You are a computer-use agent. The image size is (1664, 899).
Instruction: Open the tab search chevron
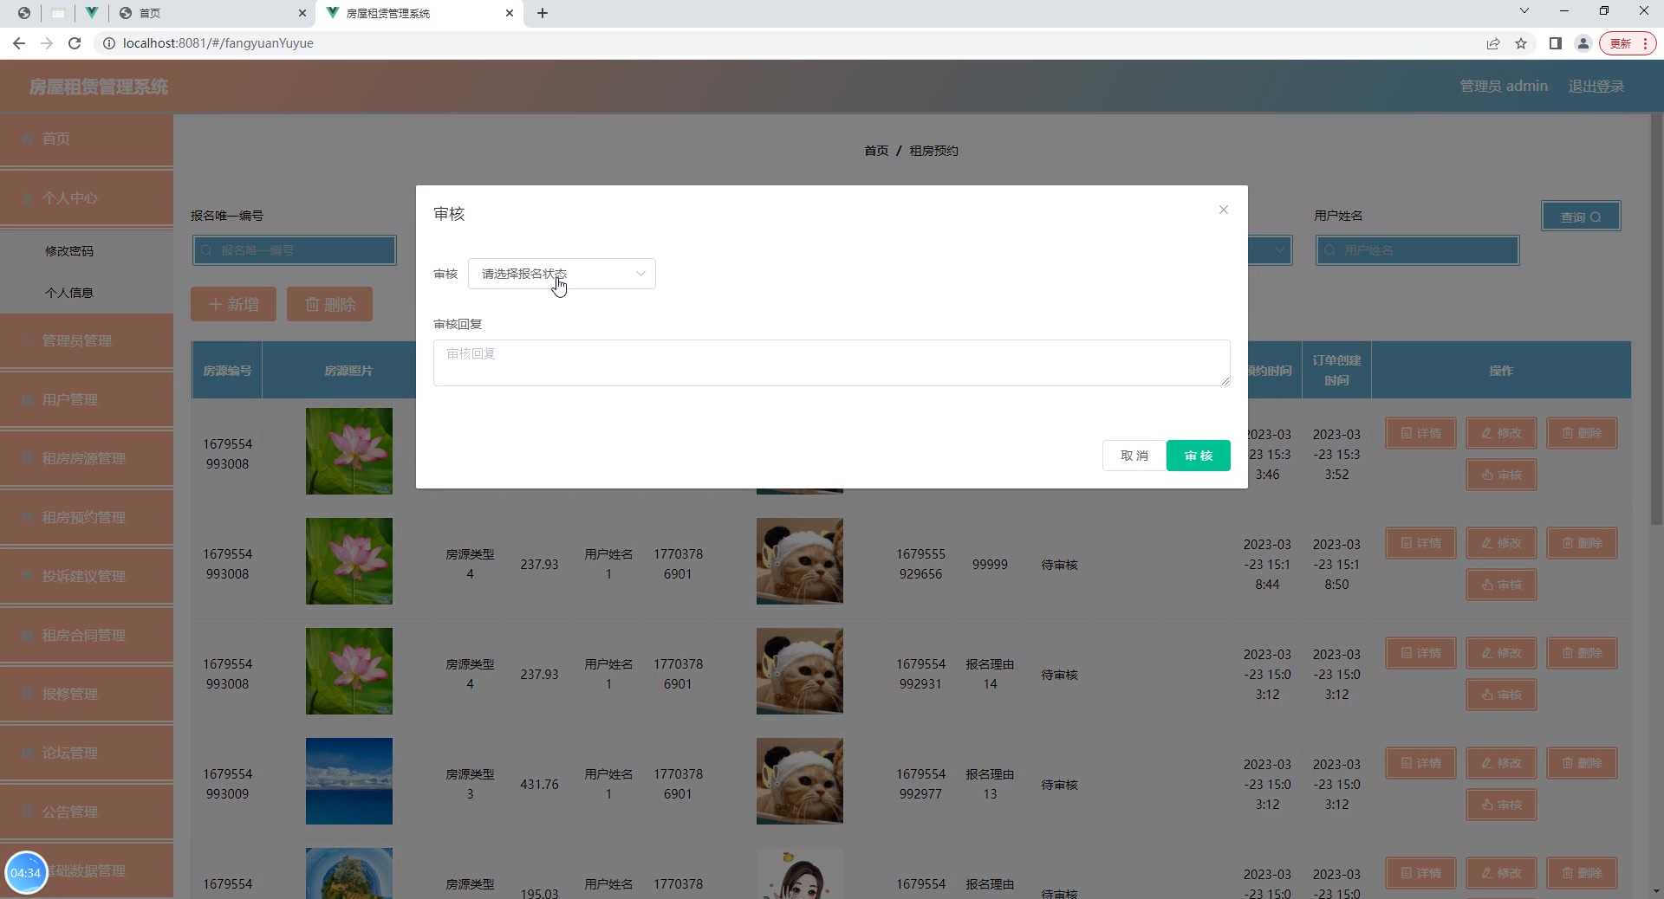tap(1524, 11)
